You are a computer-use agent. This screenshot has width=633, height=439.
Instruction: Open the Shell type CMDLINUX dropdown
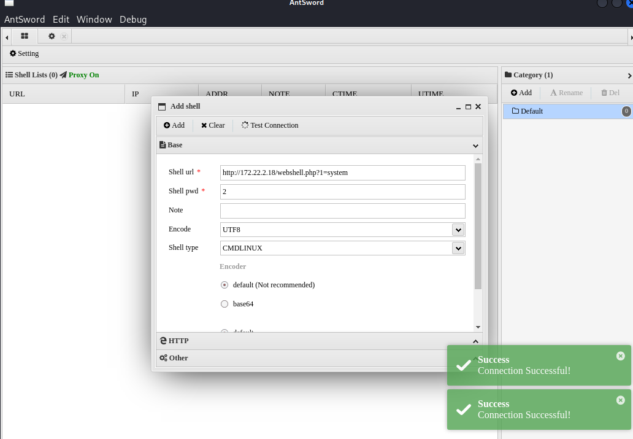pyautogui.click(x=458, y=248)
